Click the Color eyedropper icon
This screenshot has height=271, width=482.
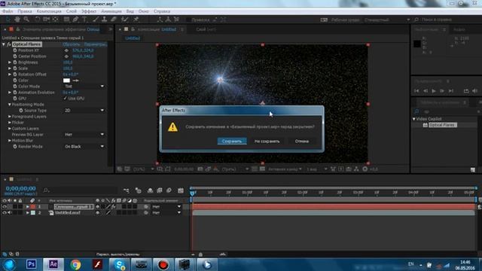tap(75, 81)
